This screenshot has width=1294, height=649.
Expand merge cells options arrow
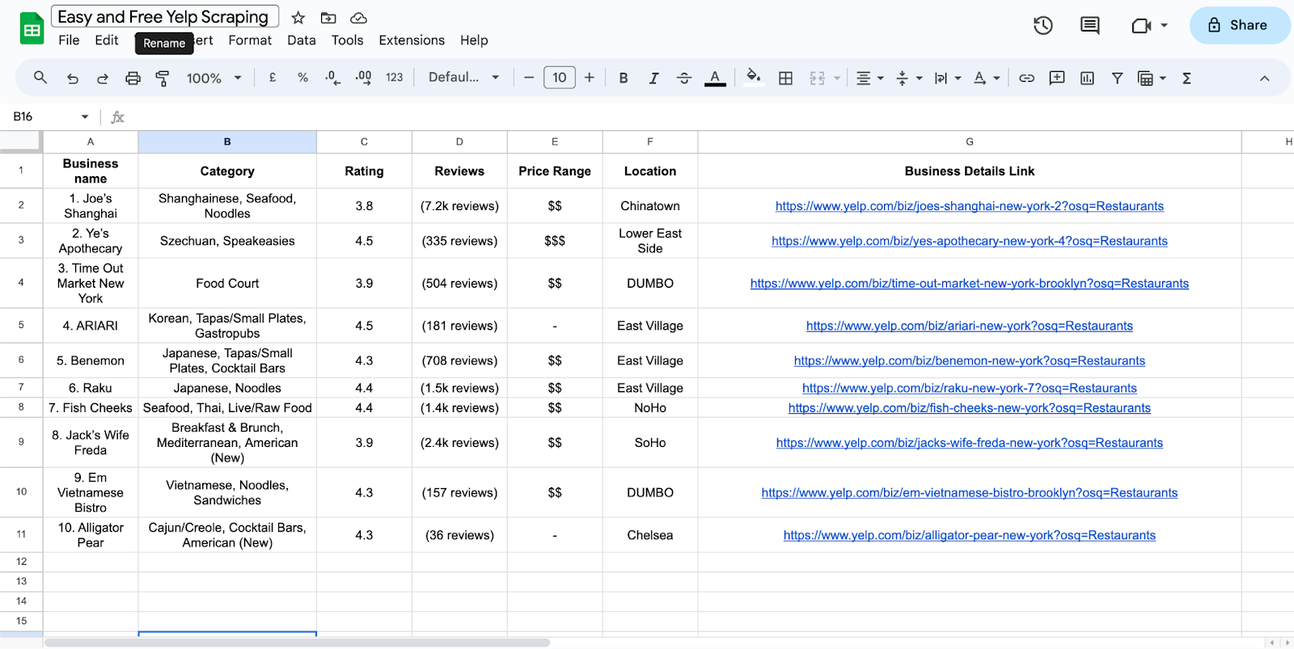point(837,78)
